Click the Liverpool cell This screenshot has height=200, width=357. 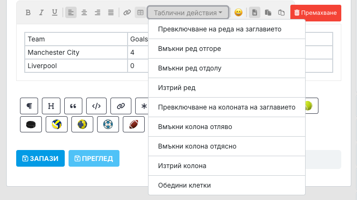[76, 66]
